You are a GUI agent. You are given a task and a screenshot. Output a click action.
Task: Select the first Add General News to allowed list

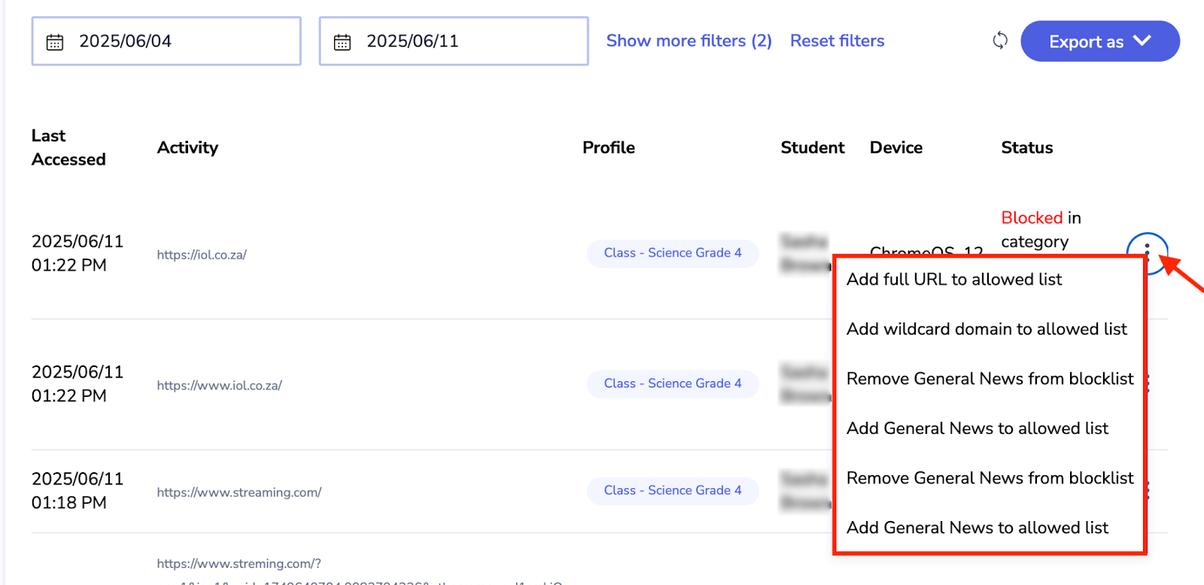click(977, 429)
